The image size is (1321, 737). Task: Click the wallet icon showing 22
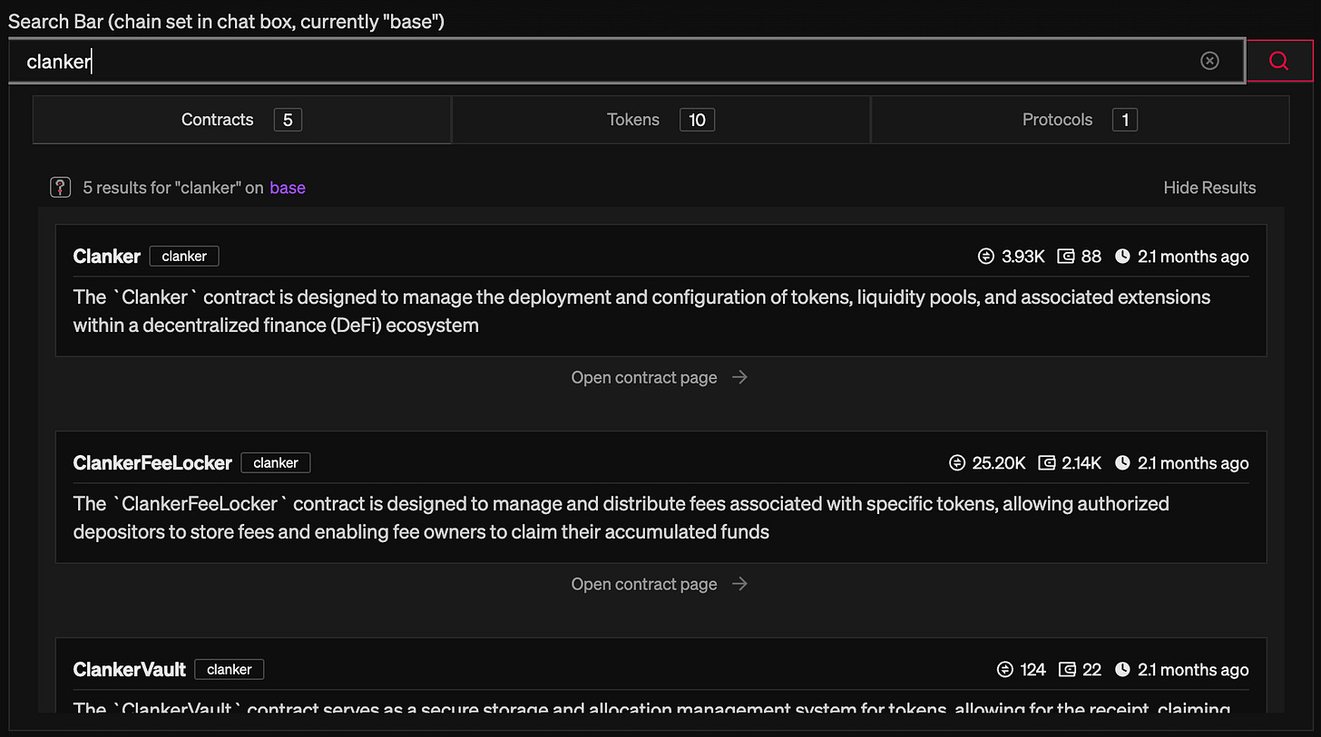pos(1067,670)
